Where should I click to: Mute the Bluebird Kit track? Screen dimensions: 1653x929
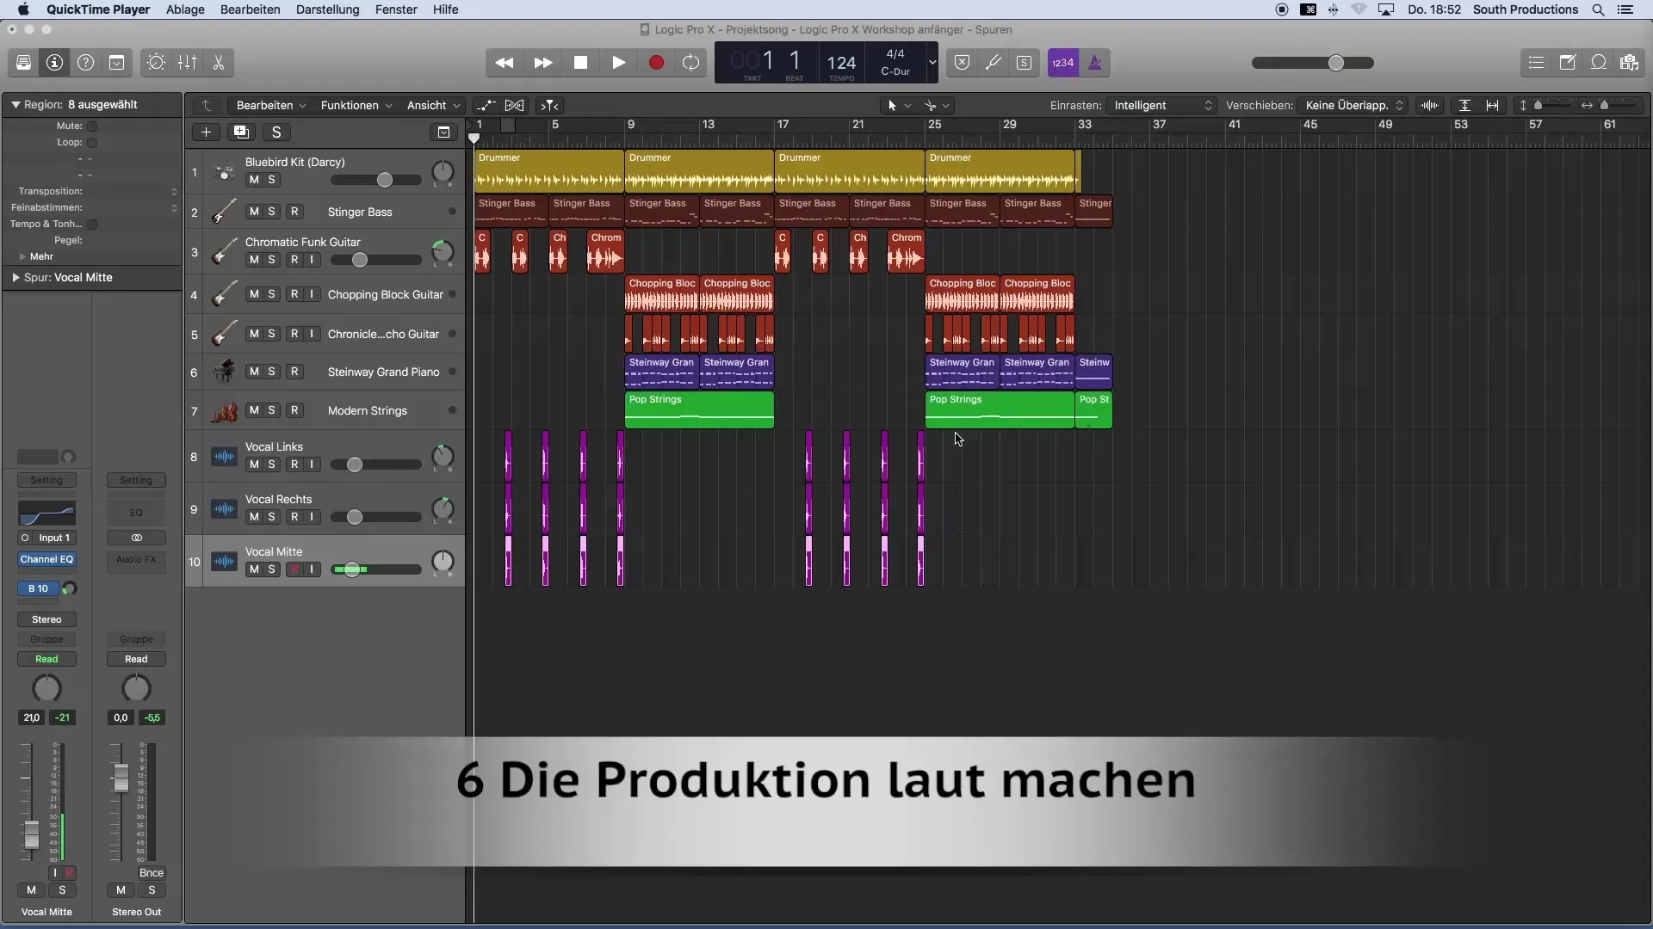coord(254,180)
